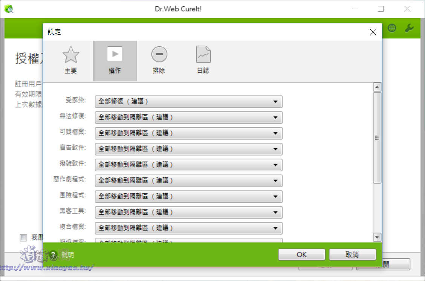
Task: Maximize the Dr.Web CureIt! window
Action: click(381, 9)
